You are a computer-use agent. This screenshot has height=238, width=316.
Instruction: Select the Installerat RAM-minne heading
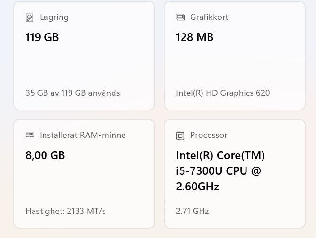click(x=83, y=135)
